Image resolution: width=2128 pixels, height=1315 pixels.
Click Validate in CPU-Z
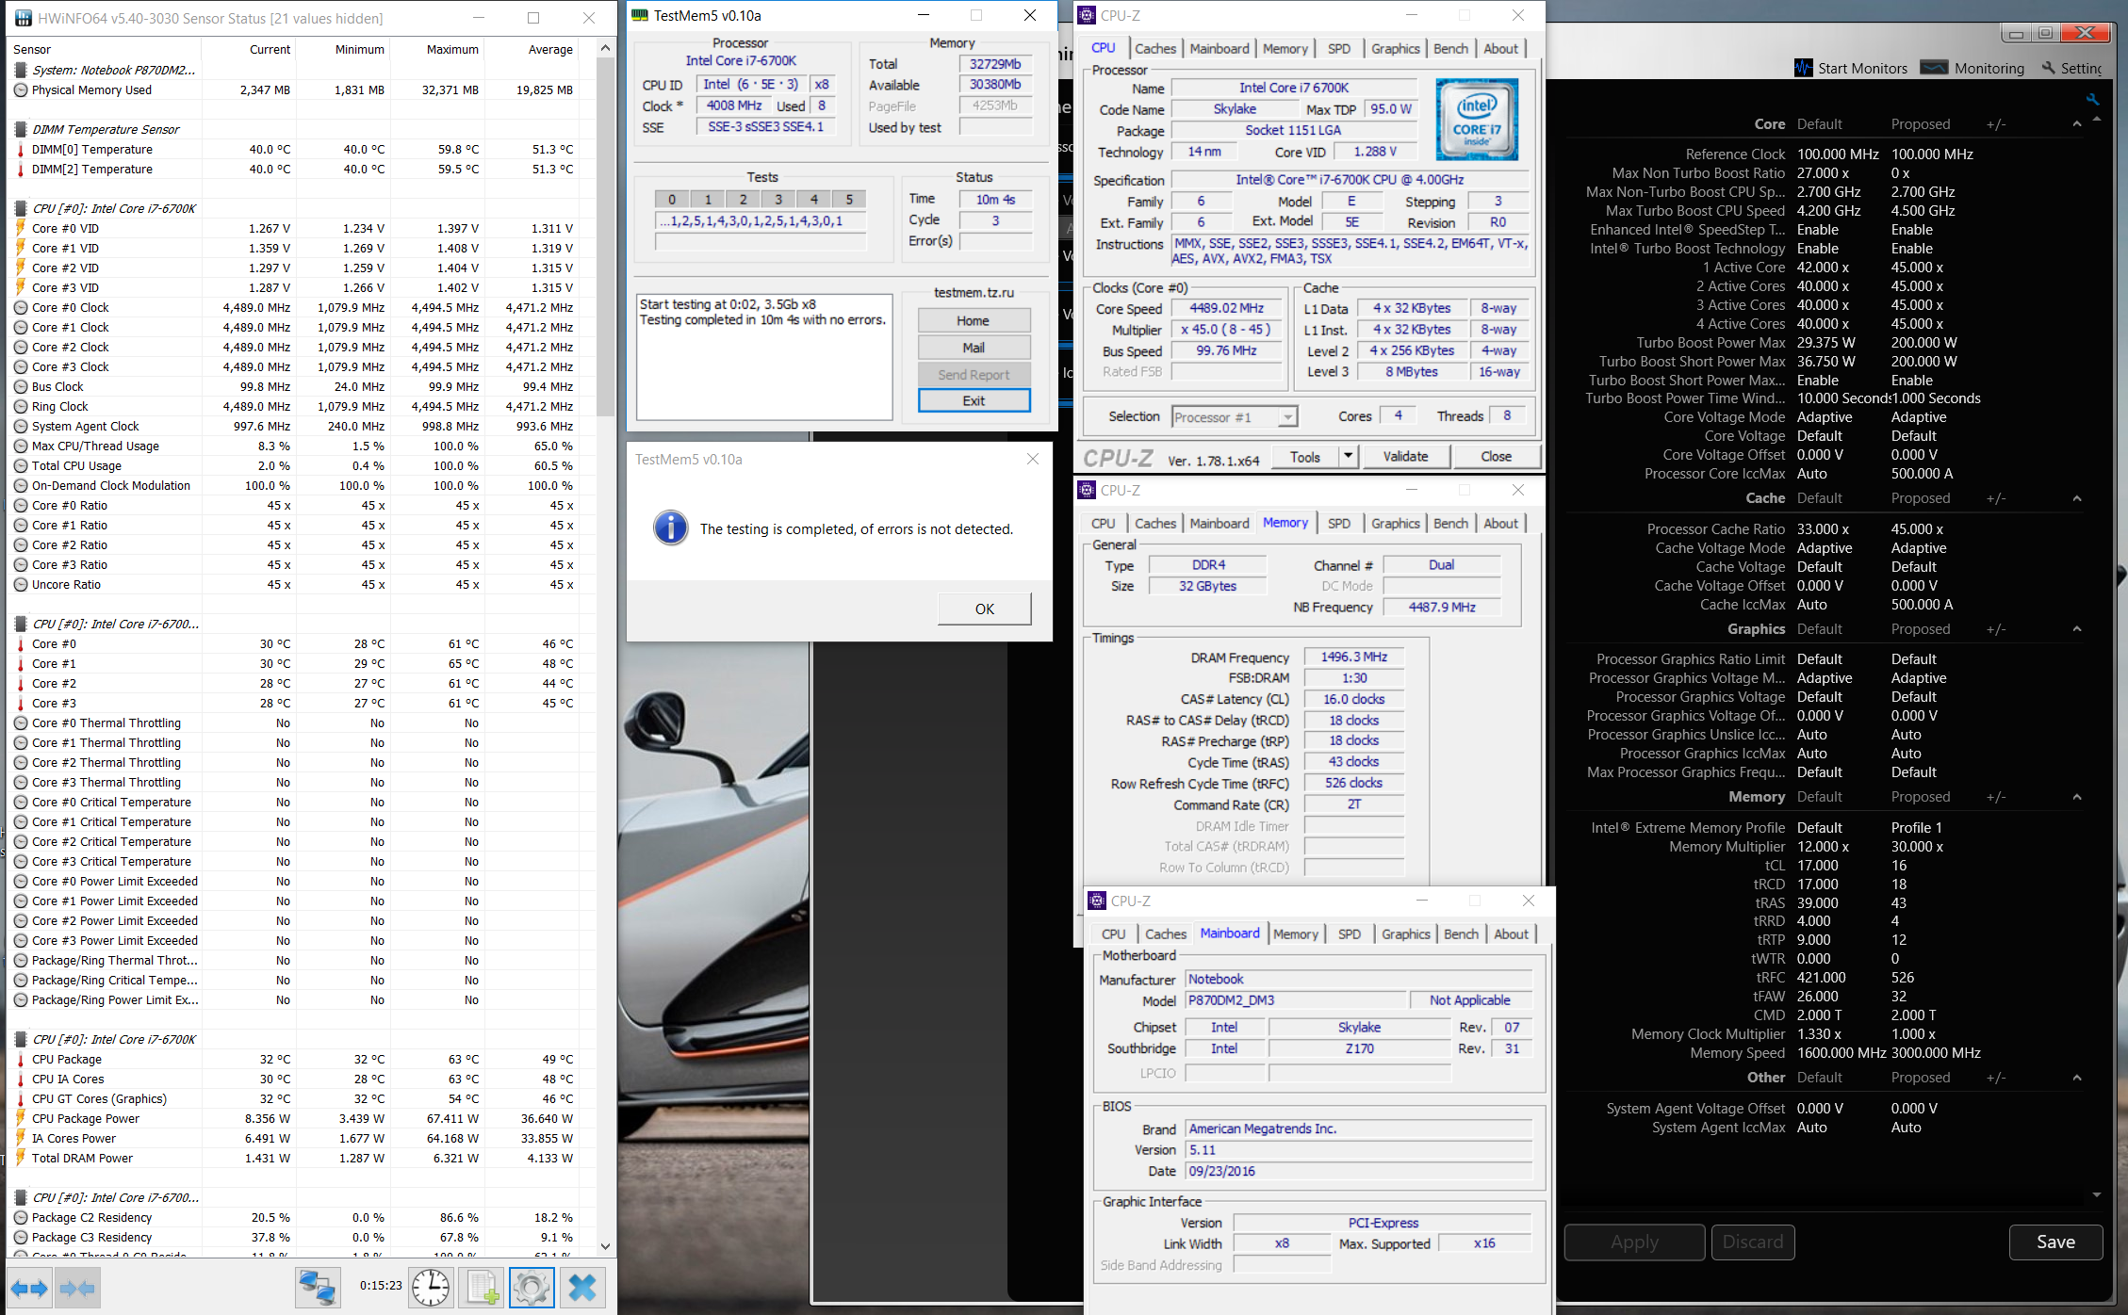pos(1405,456)
